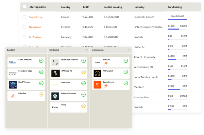Open comments bubble on Trind.VC card
Image resolution: width=204 pixels, height=135 pixels.
(x=105, y=64)
